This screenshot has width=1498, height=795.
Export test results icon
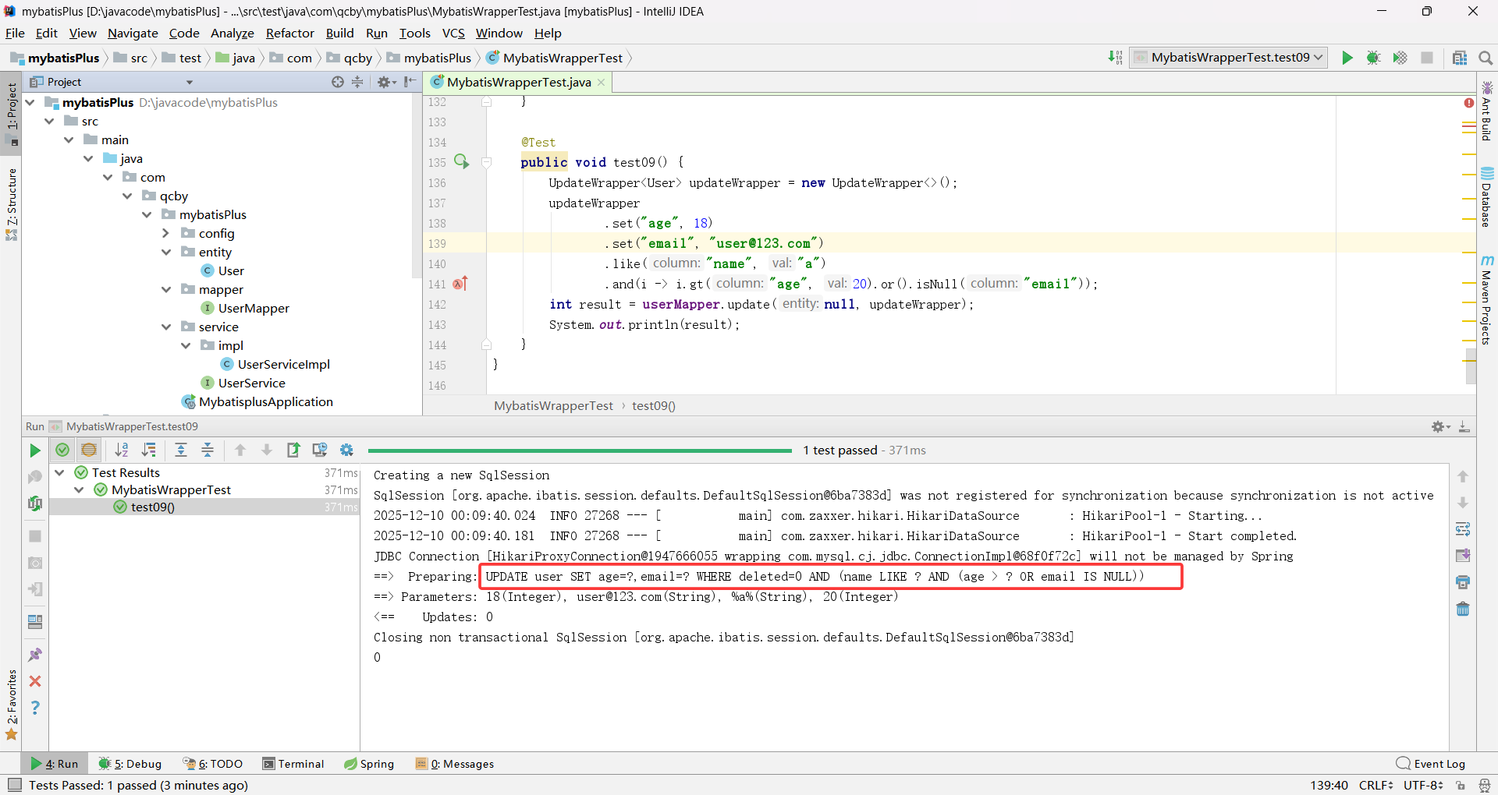(293, 450)
